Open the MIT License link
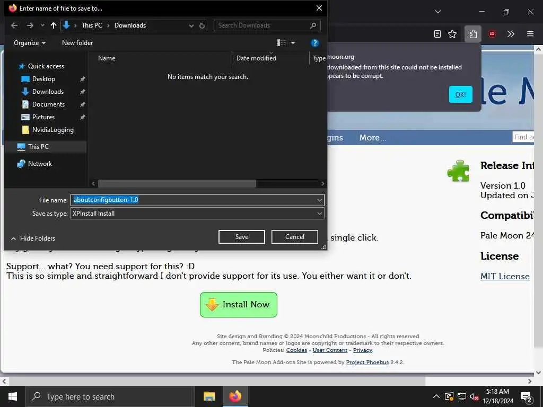Viewport: 543px width, 407px height. pos(505,277)
